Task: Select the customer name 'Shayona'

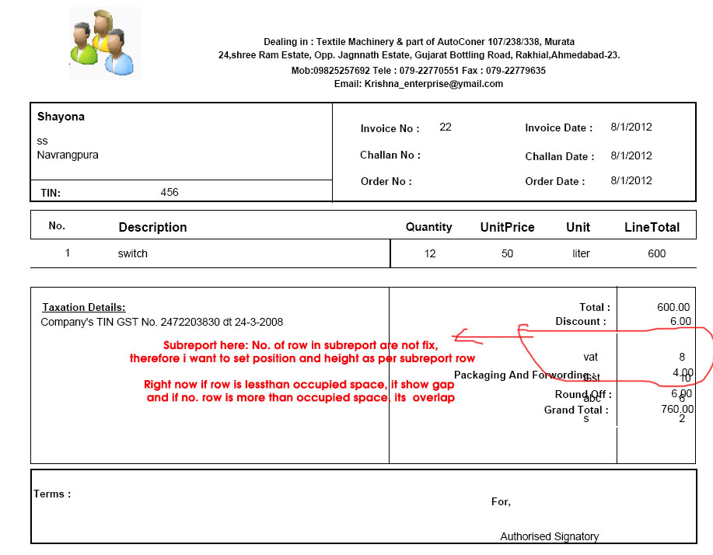Action: (61, 117)
